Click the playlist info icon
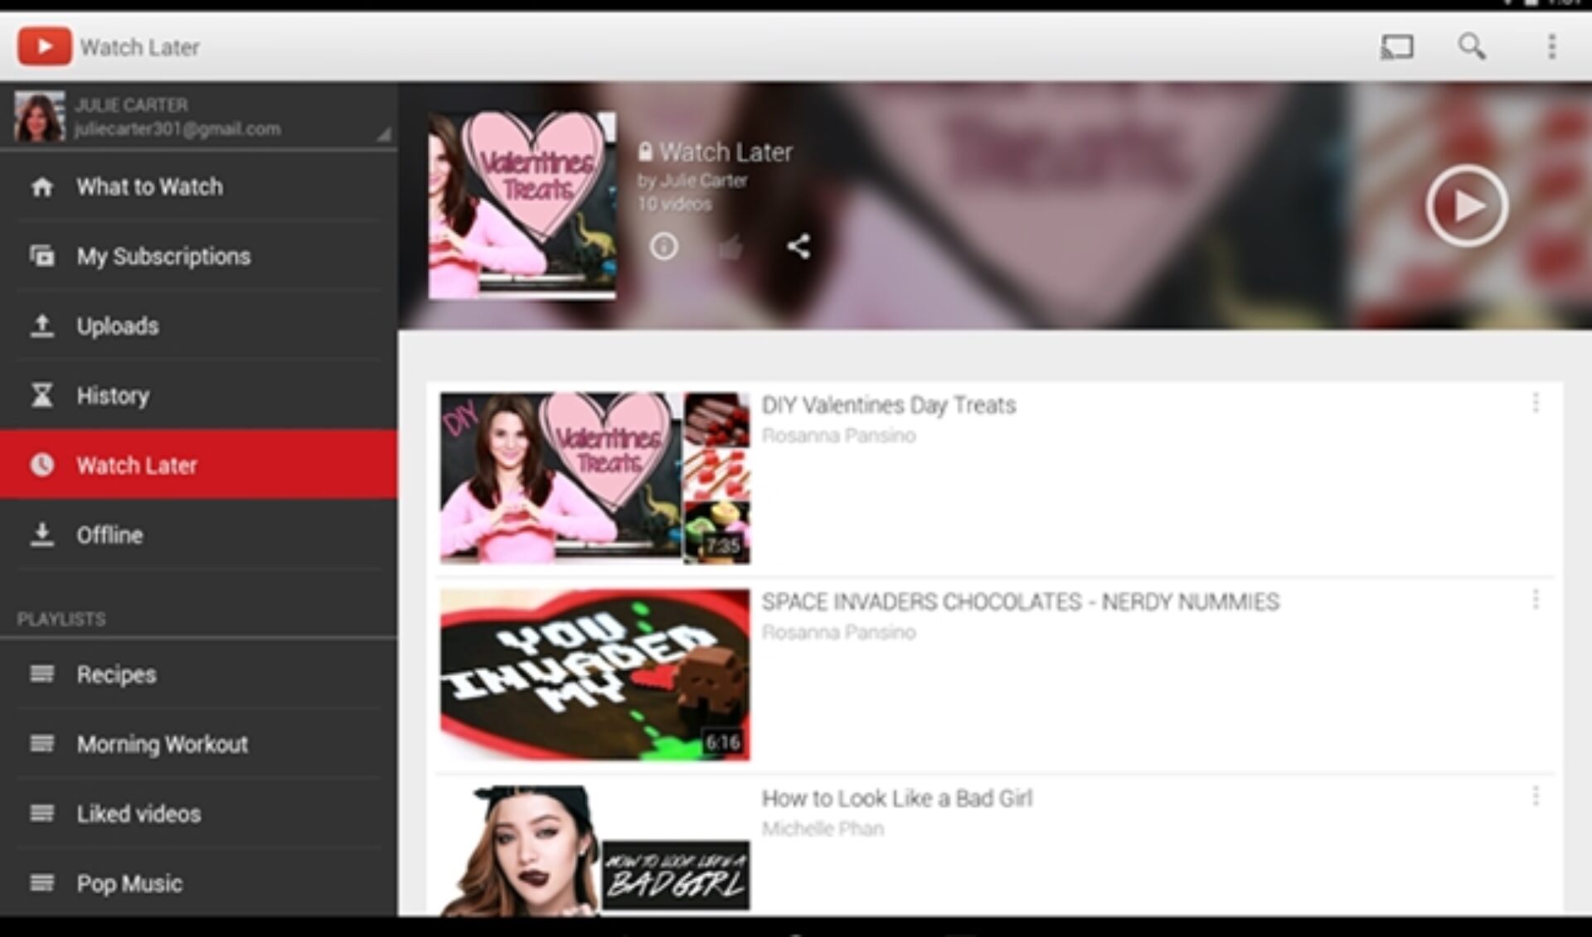The height and width of the screenshot is (937, 1592). click(x=663, y=246)
